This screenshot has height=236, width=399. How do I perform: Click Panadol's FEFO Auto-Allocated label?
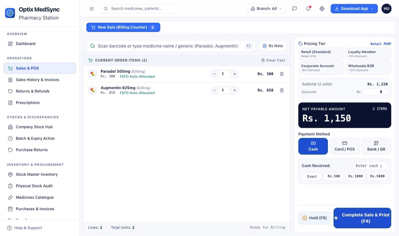(x=137, y=77)
